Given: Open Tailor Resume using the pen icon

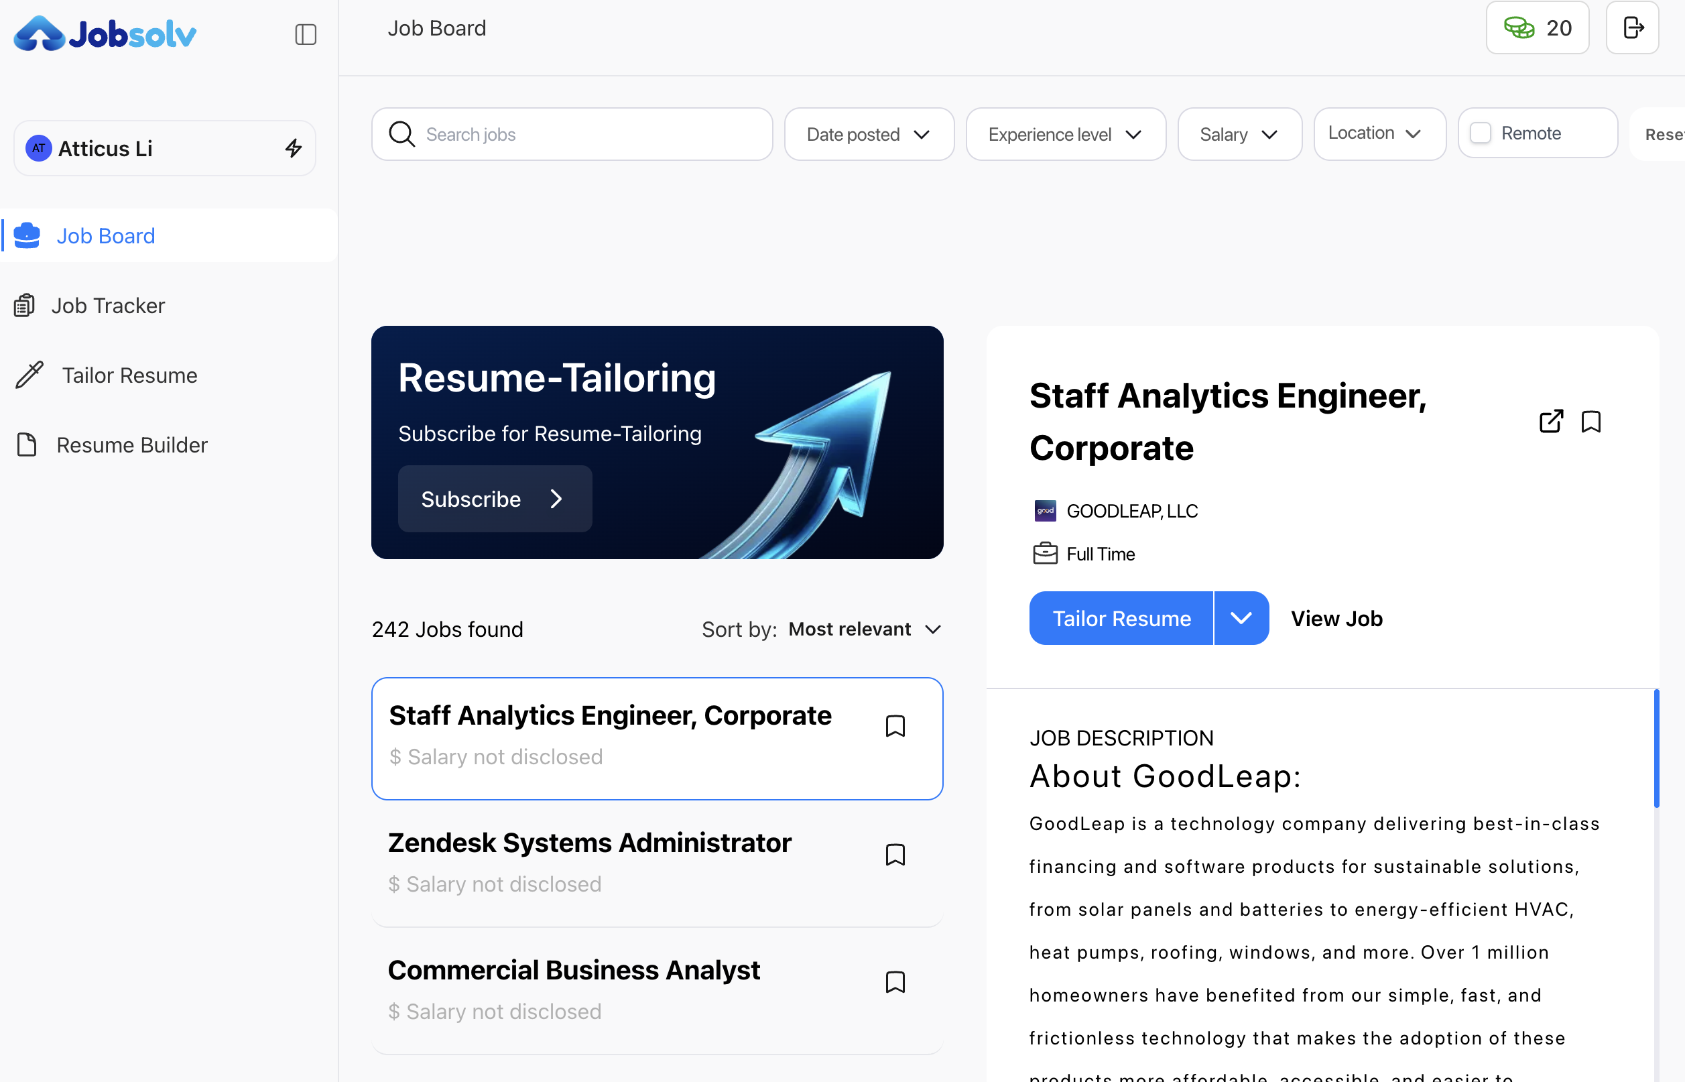Looking at the screenshot, I should 28,375.
